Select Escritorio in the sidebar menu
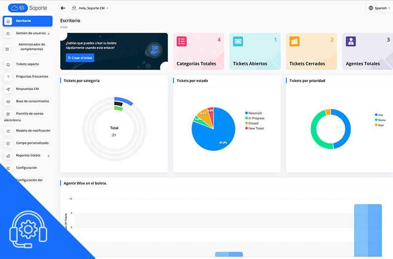393x259 pixels. (x=28, y=21)
